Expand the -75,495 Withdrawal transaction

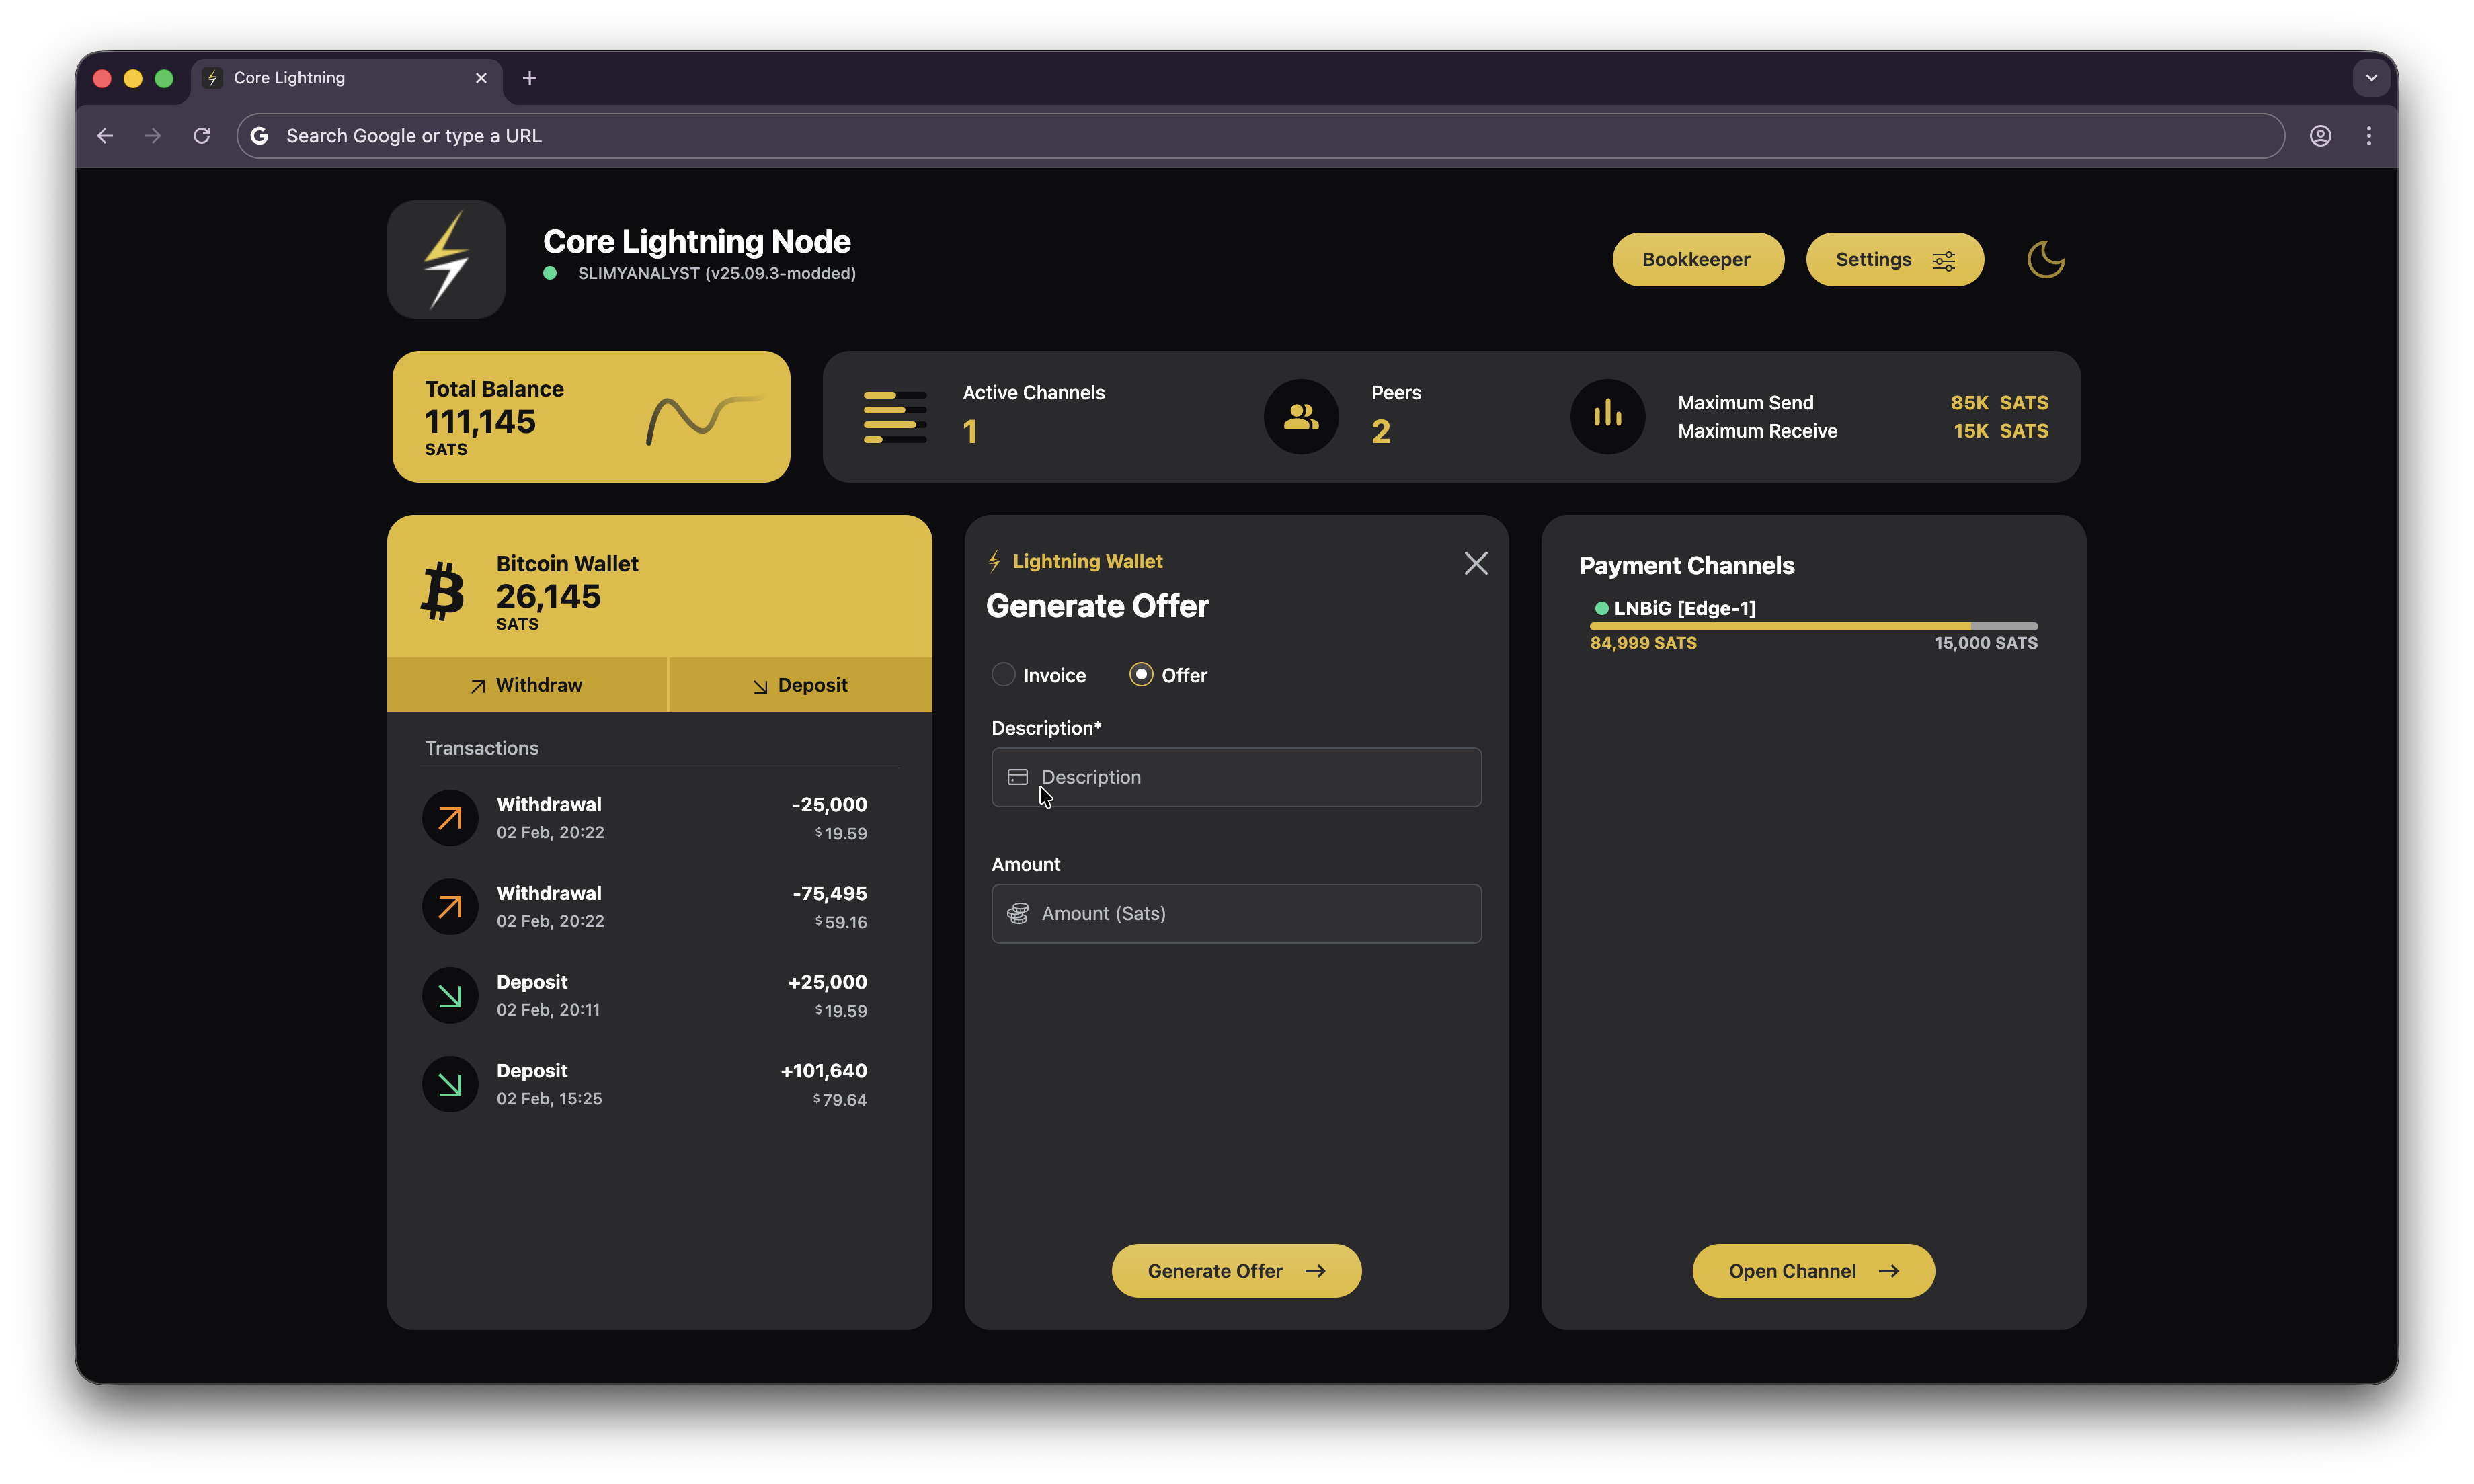point(660,906)
